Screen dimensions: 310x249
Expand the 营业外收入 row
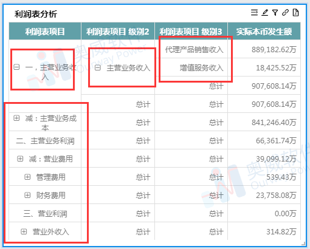pyautogui.click(x=24, y=231)
